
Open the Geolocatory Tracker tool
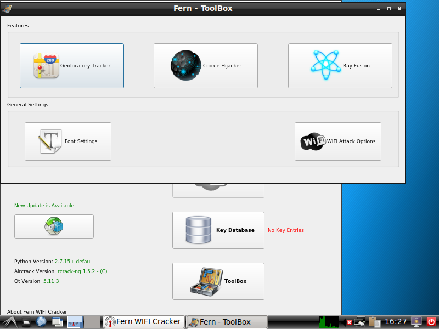72,66
